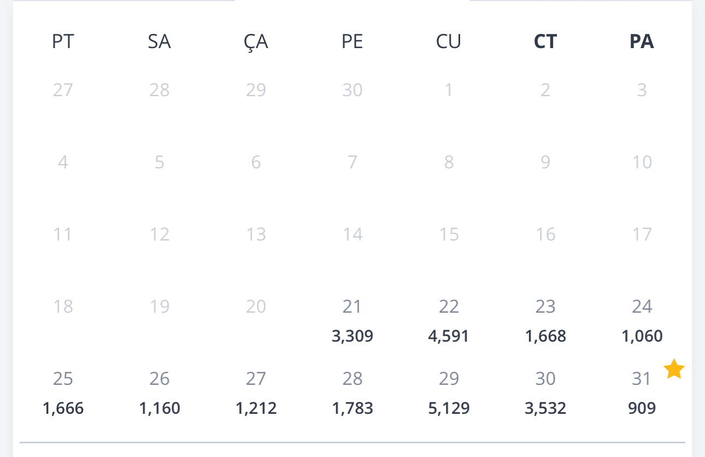Image resolution: width=705 pixels, height=457 pixels.
Task: Select day 22 priced 4,591
Action: pyautogui.click(x=449, y=320)
